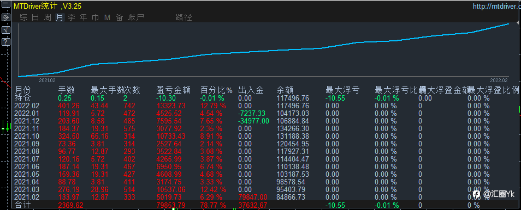Click the total deposit 37632.67

point(252,205)
